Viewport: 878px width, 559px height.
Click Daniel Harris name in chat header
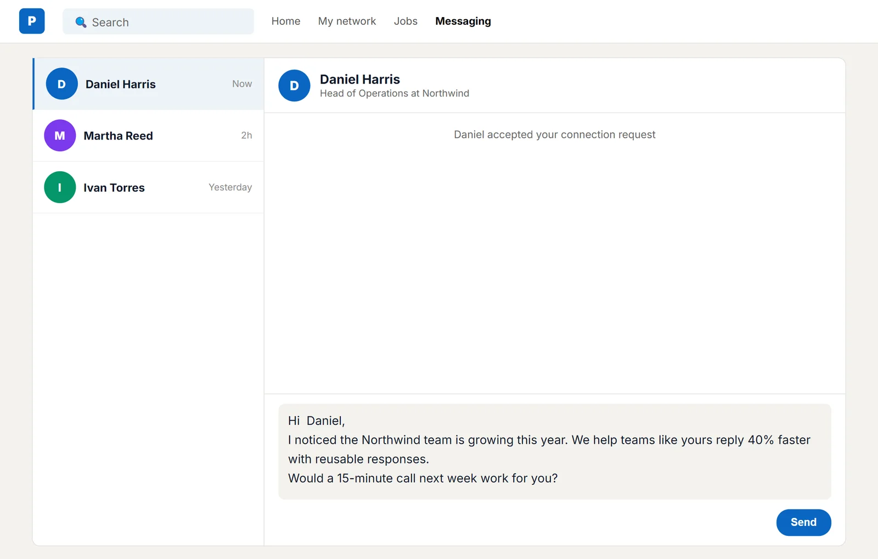[x=360, y=79]
